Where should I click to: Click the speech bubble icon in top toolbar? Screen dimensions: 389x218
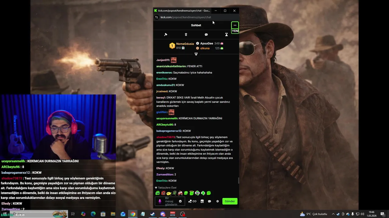pyautogui.click(x=206, y=35)
